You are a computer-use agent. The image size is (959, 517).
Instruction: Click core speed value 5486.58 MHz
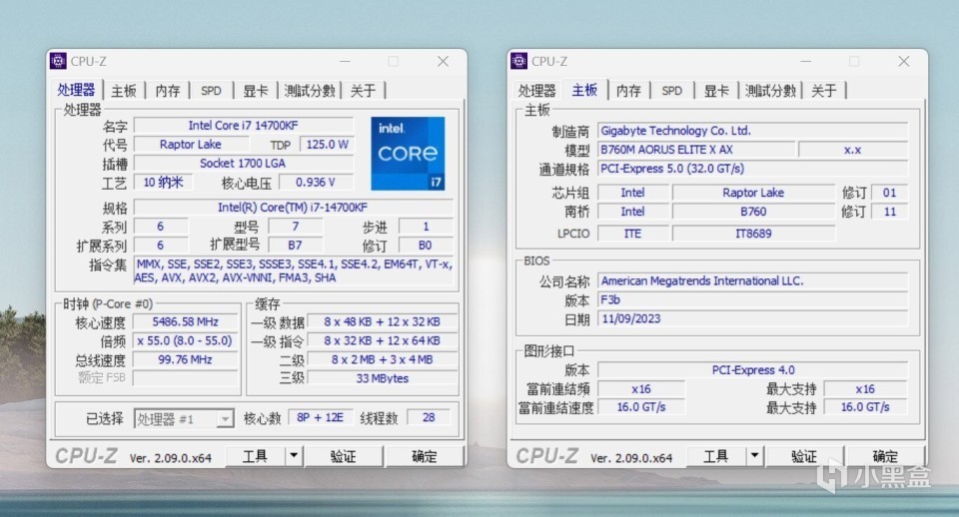point(186,321)
